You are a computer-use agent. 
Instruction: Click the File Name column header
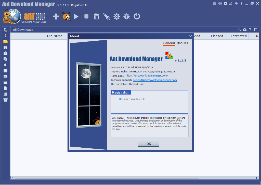(55, 36)
